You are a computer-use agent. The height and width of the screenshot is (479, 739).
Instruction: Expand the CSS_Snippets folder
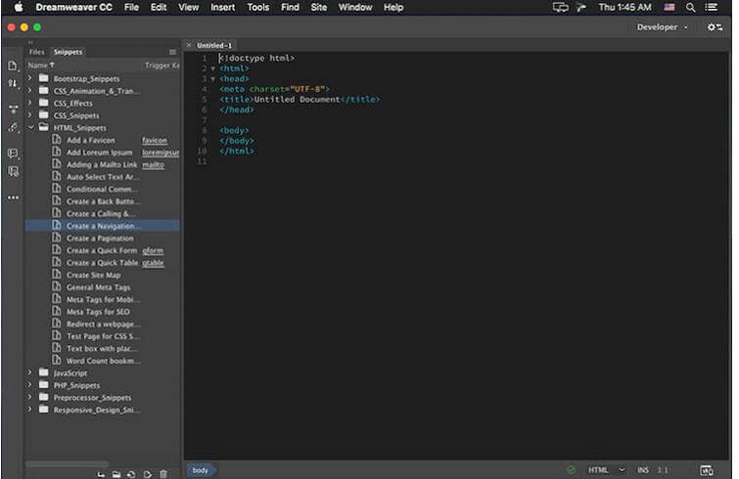(30, 114)
